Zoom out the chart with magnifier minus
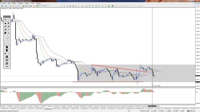 click(99, 6)
